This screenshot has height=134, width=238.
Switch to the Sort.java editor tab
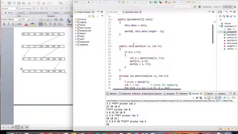112,12
